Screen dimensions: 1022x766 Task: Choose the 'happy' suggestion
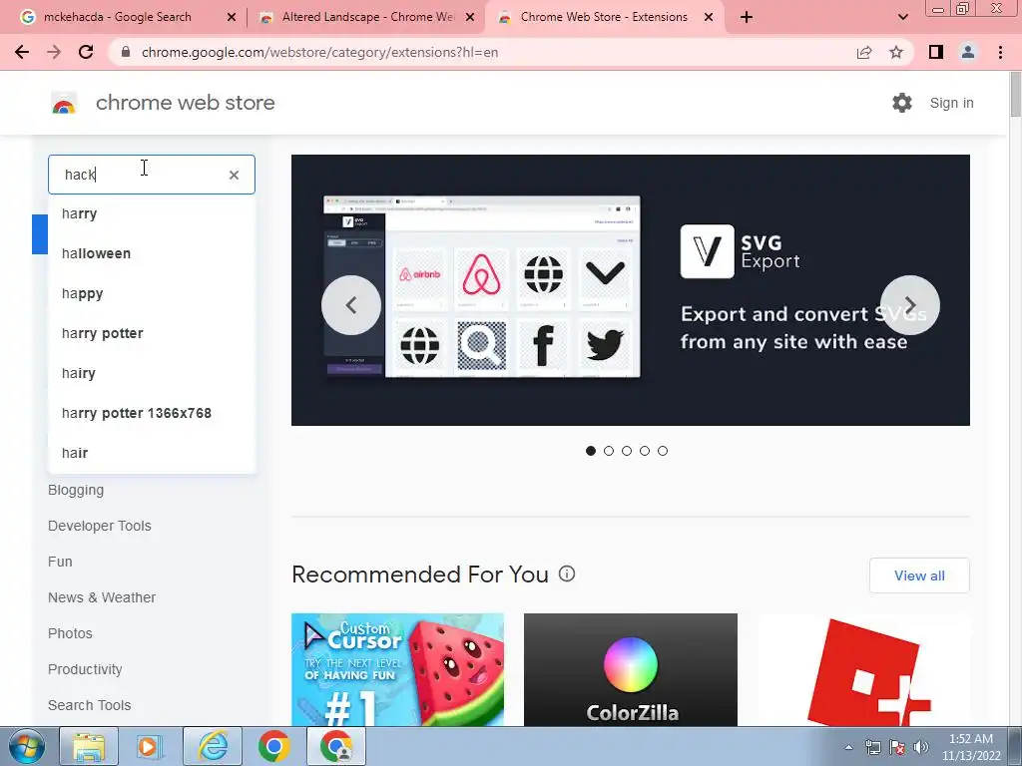point(152,293)
